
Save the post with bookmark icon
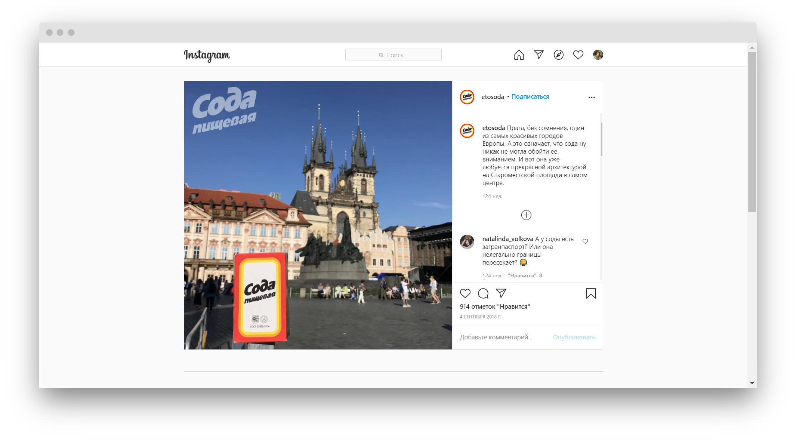coord(591,293)
